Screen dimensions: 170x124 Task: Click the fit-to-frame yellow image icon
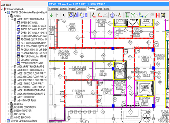(163, 15)
